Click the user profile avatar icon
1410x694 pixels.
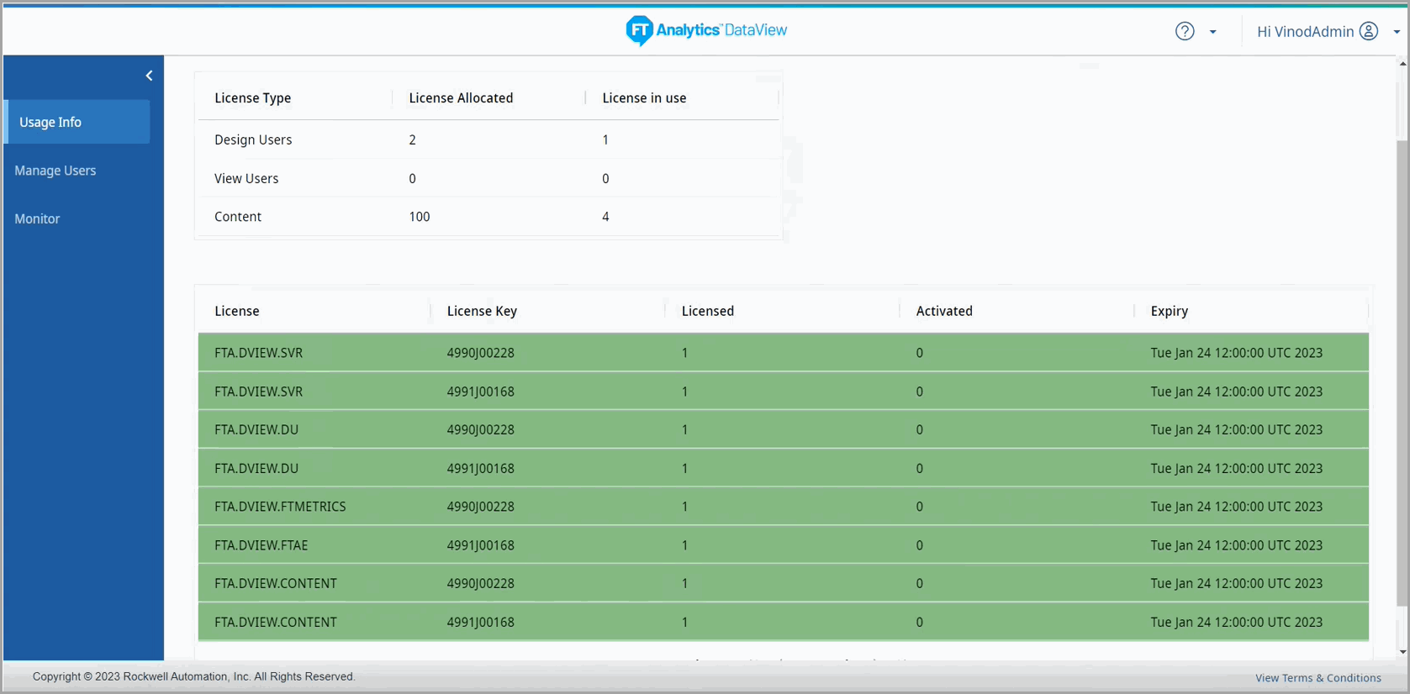coord(1369,31)
